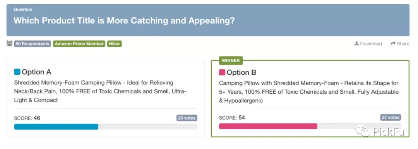
Task: Click the Option A product title text
Action: pyautogui.click(x=100, y=91)
